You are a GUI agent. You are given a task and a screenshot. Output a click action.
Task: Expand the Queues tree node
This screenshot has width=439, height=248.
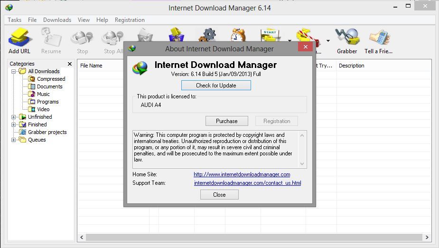[13, 140]
